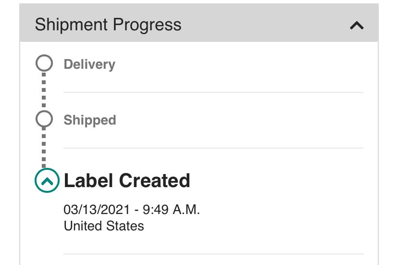Click the Label Created heading
This screenshot has height=265, width=398.
coord(127,181)
